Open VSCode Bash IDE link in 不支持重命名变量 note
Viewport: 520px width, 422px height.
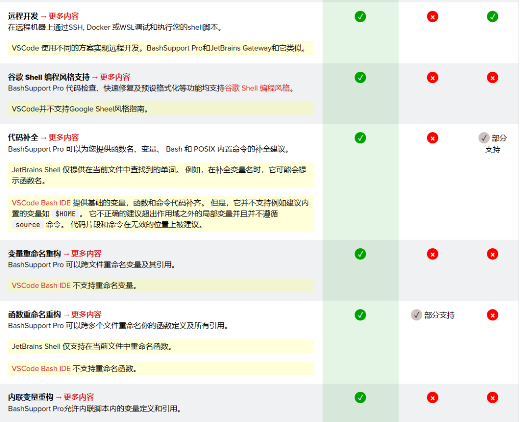(x=41, y=285)
